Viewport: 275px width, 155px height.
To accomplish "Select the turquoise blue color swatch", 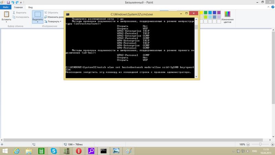I will click(210, 13).
